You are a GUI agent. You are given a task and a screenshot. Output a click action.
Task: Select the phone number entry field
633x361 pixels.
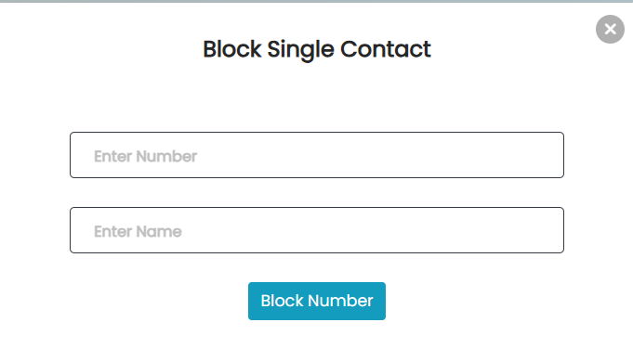click(316, 155)
